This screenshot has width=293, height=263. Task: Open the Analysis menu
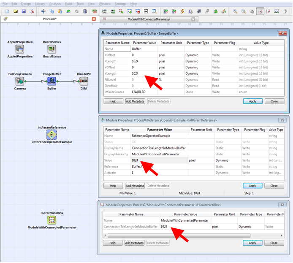[55, 4]
